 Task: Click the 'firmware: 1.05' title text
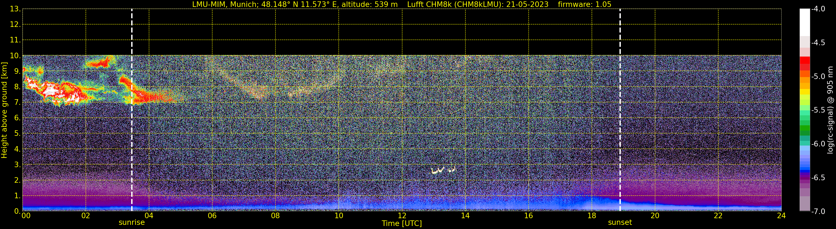[x=585, y=4]
